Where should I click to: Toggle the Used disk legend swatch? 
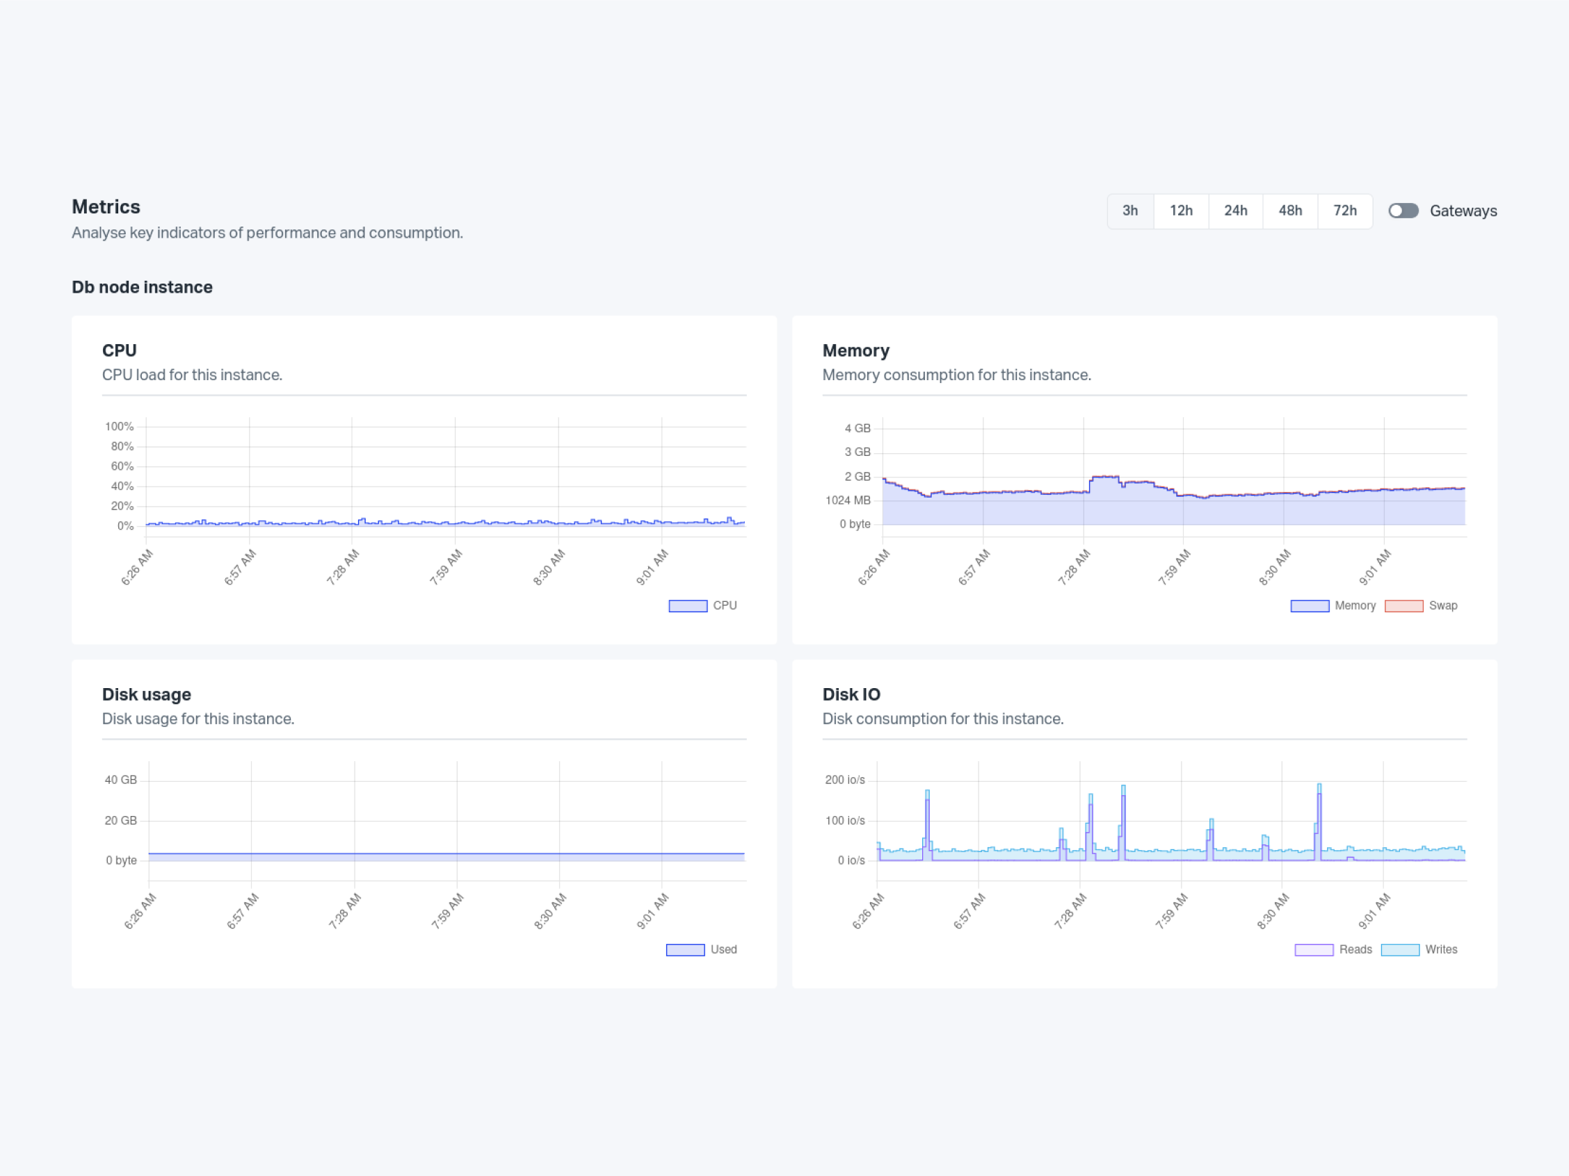(x=684, y=949)
